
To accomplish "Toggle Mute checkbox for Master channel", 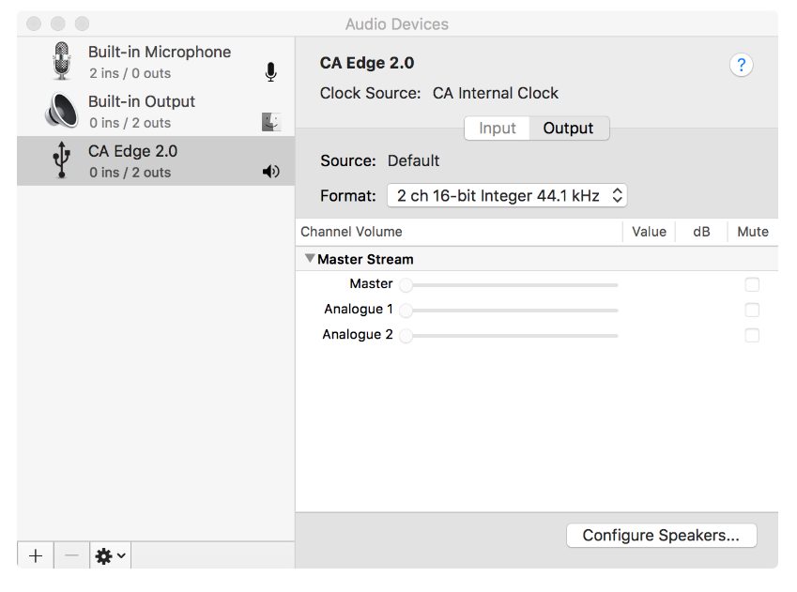I will 752,284.
